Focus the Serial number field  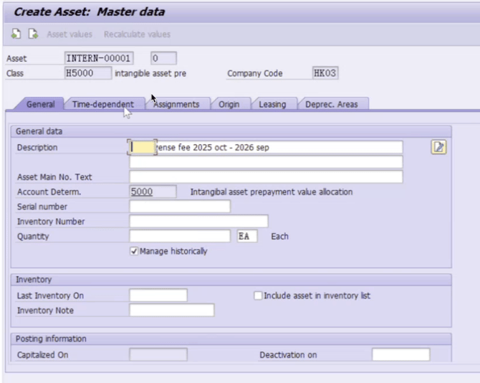click(x=180, y=207)
